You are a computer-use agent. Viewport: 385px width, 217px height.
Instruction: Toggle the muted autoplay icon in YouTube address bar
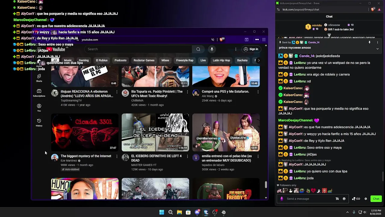(x=213, y=39)
